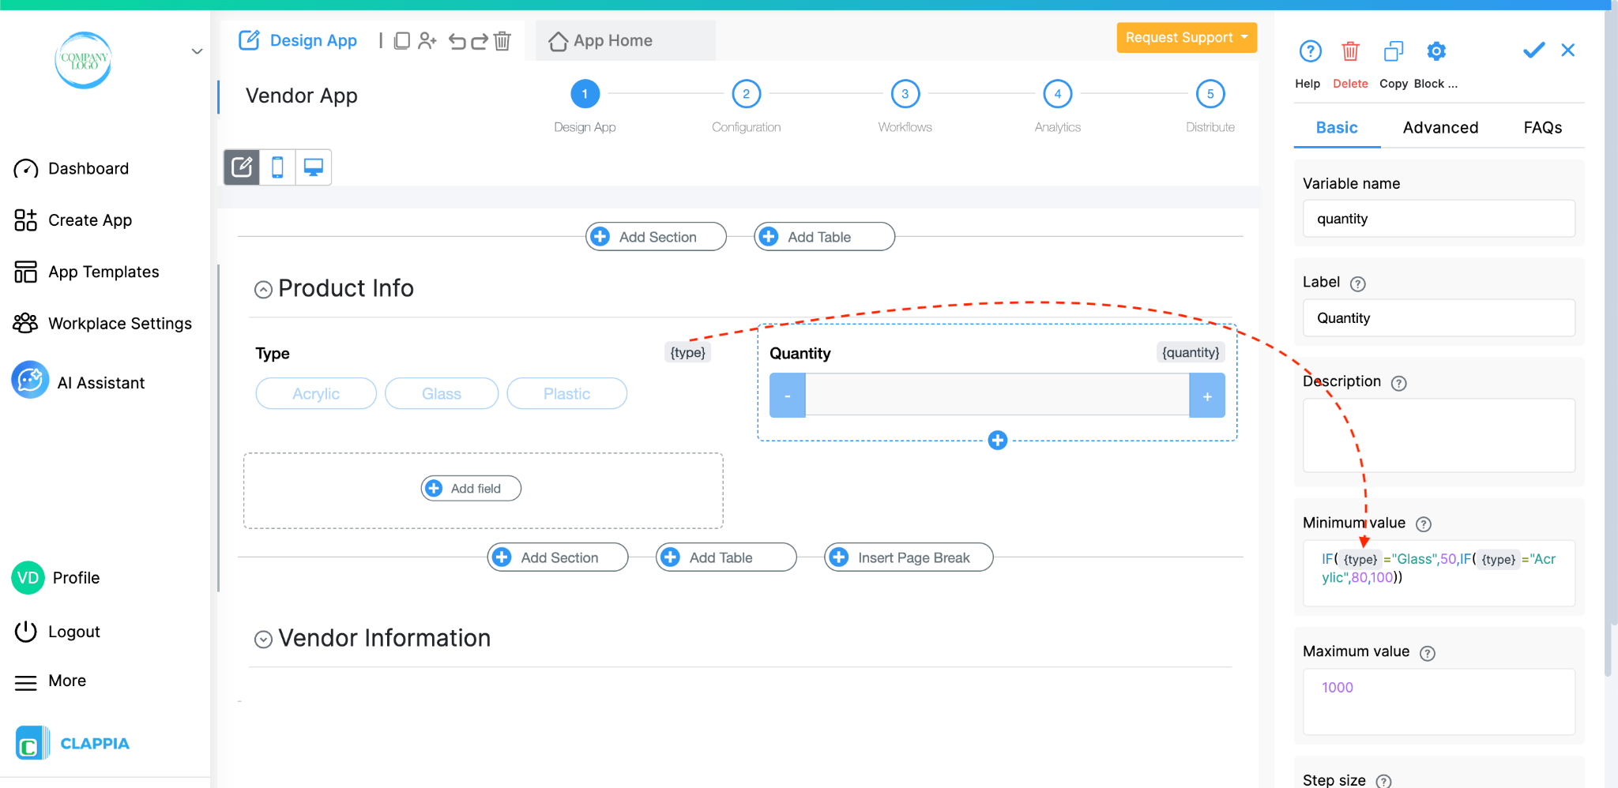Image resolution: width=1618 pixels, height=788 pixels.
Task: Click the Help icon in side panel
Action: click(1310, 51)
